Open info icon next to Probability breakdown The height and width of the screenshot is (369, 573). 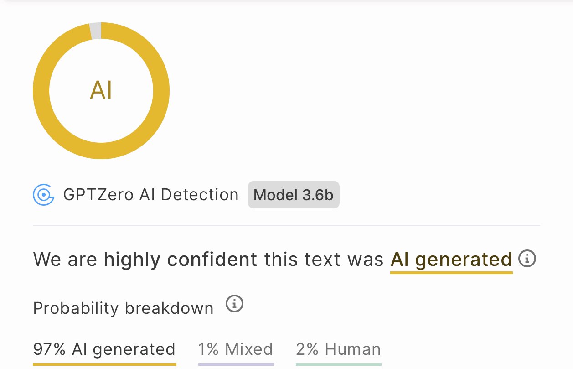pos(235,303)
